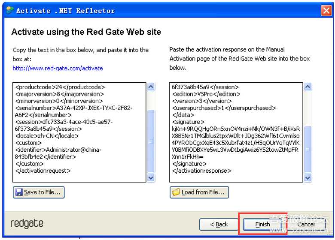Cancel the activation wizard
Screen dimensions: 335x240
tap(306, 224)
